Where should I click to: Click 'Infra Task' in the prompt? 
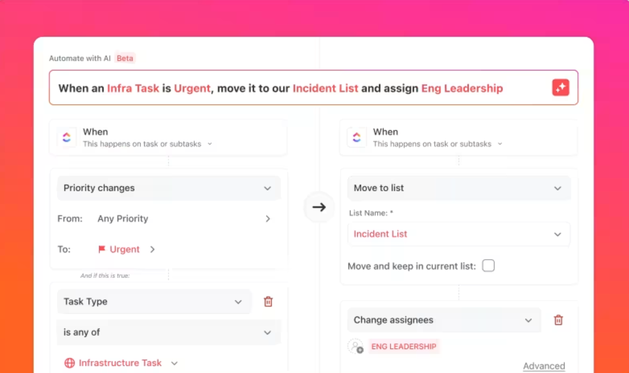(x=133, y=88)
